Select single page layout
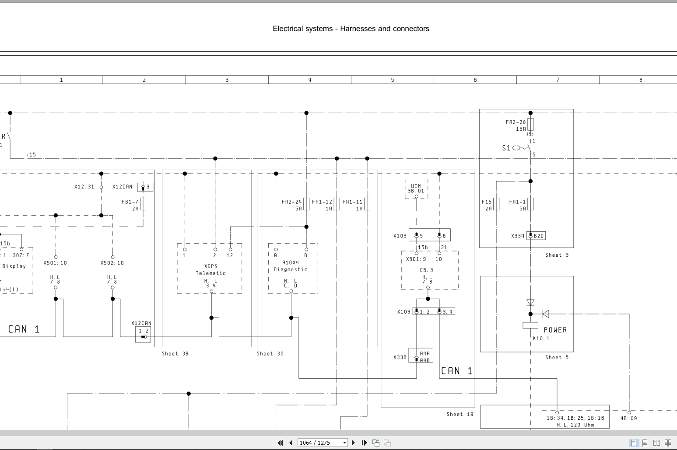Image resolution: width=677 pixels, height=450 pixels. [634, 443]
